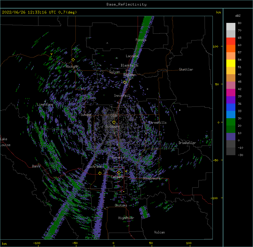Click the yellow diamond marker near RockyMH

tap(73, 60)
